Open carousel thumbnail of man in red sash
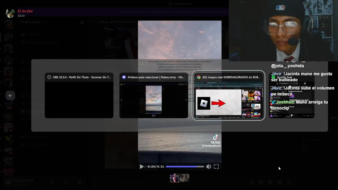This screenshot has height=190, width=338. coord(175,178)
